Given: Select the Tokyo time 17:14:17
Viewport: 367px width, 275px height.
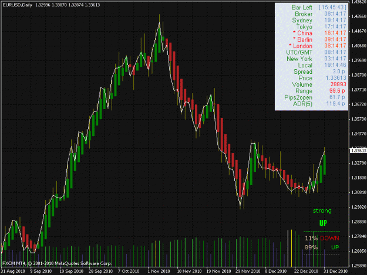Looking at the screenshot, I should [x=335, y=26].
